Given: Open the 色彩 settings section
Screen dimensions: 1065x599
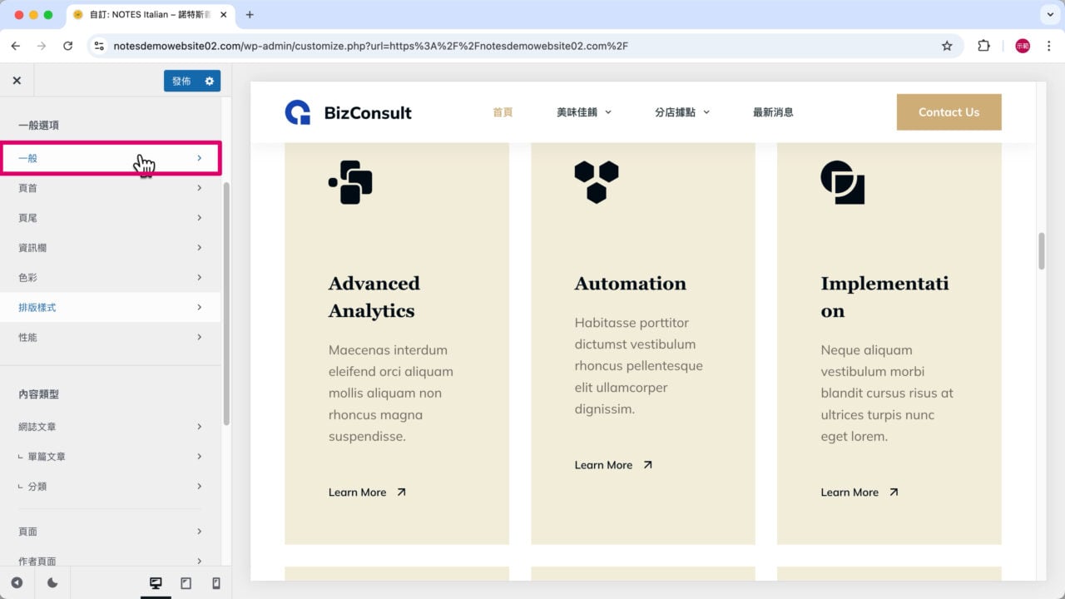Looking at the screenshot, I should pos(110,278).
